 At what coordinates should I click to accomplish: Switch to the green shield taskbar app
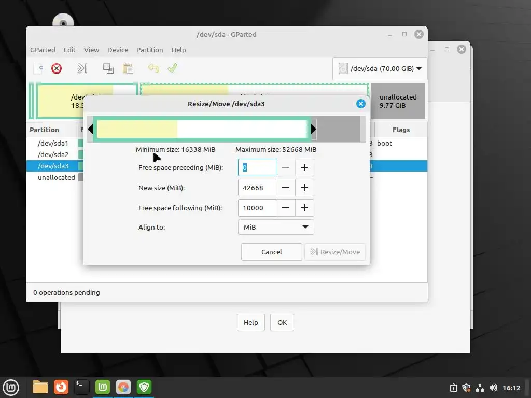[144, 387]
